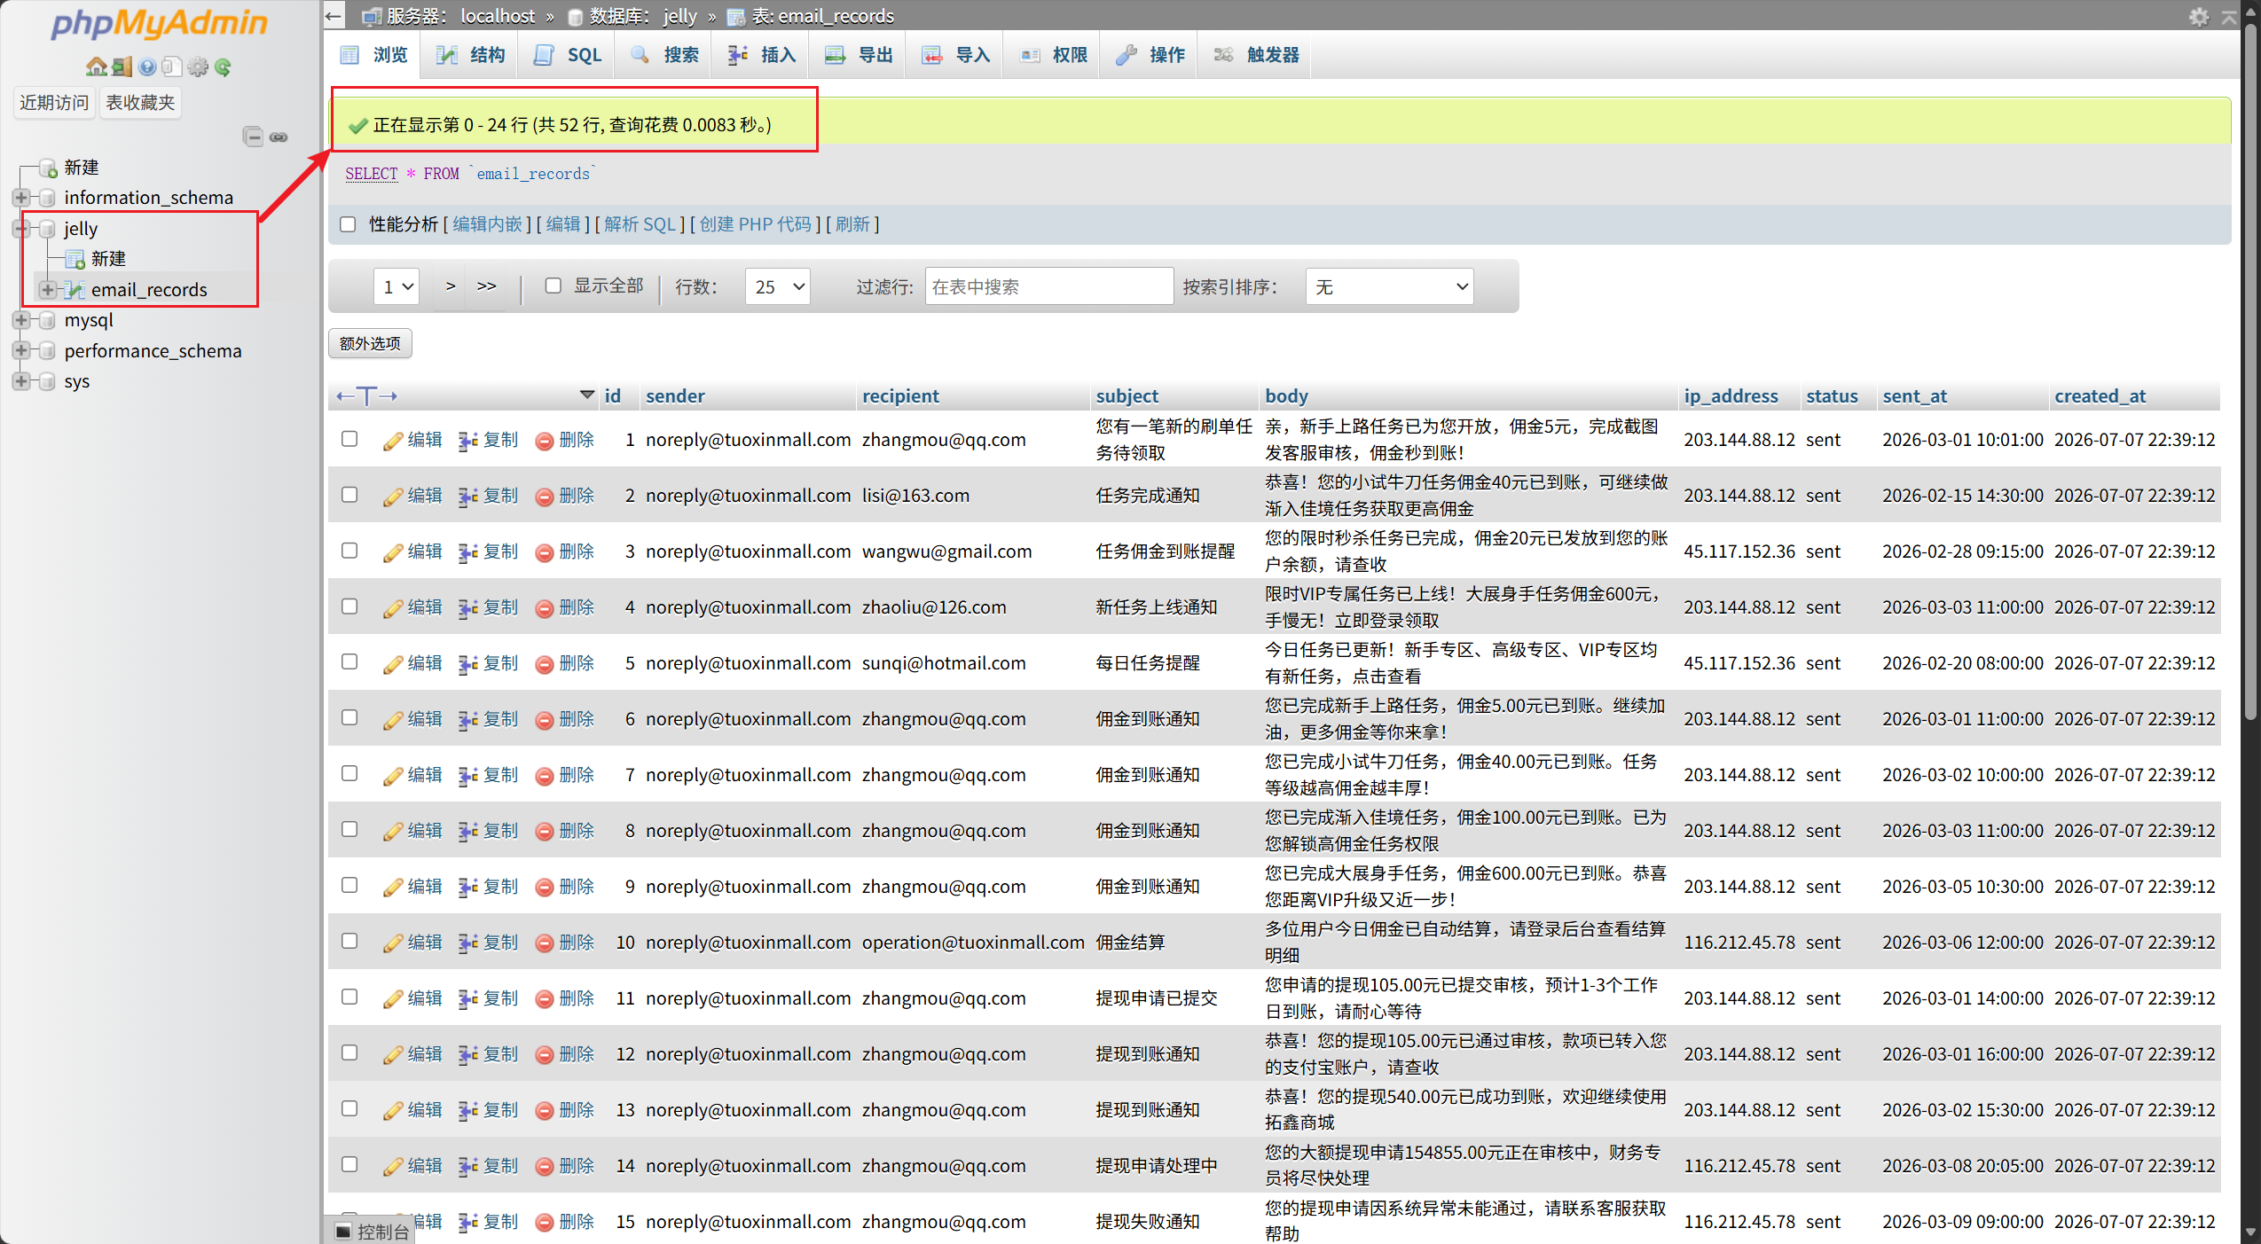Click the red delete icon for row 12
This screenshot has width=2261, height=1244.
pyautogui.click(x=545, y=1055)
